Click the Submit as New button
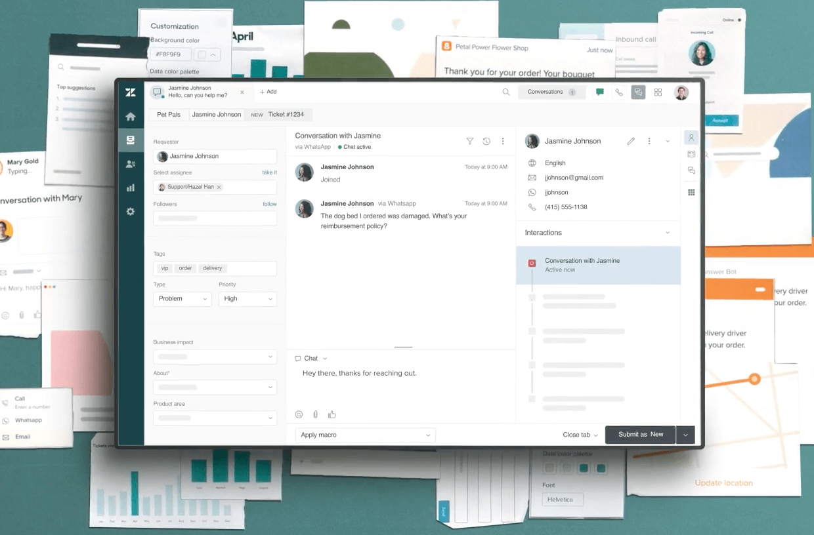 tap(640, 435)
